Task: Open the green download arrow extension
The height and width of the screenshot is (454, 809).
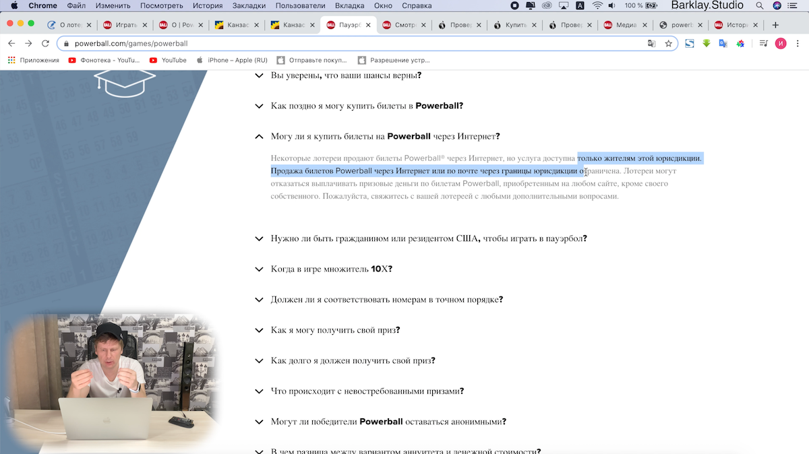Action: pyautogui.click(x=706, y=43)
